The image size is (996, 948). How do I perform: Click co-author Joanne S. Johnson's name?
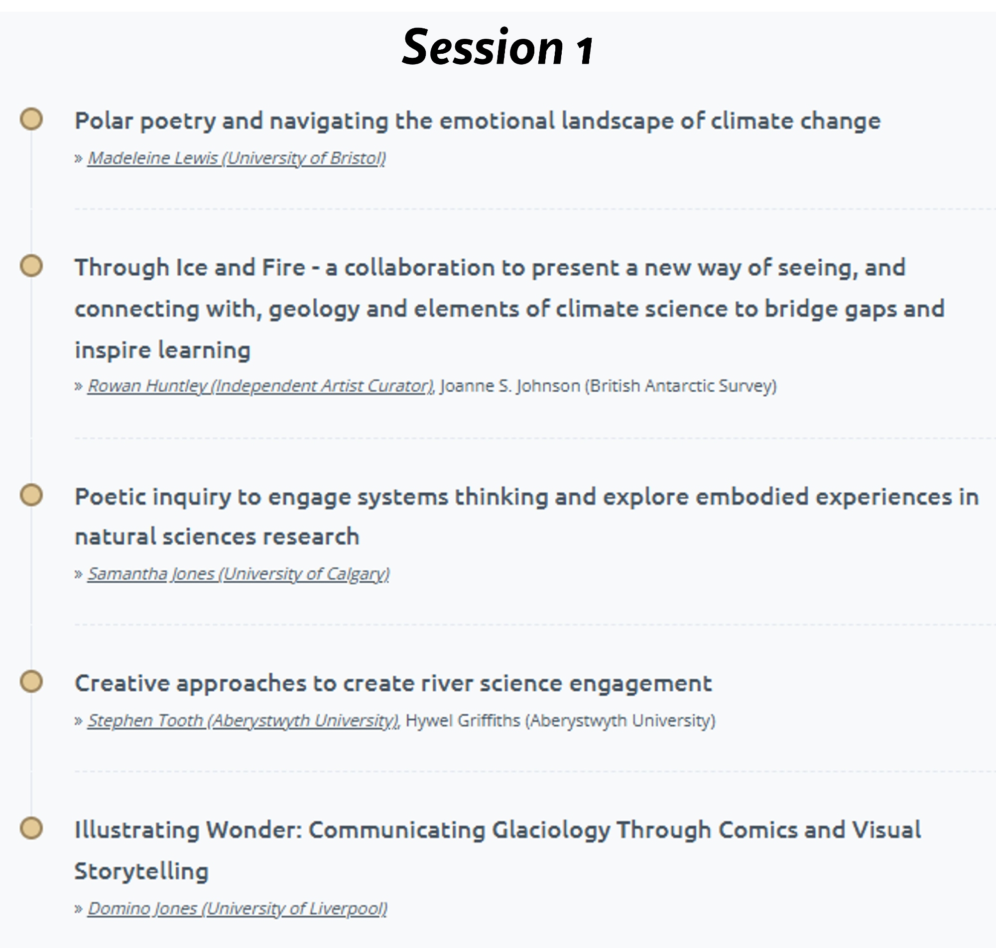point(608,386)
